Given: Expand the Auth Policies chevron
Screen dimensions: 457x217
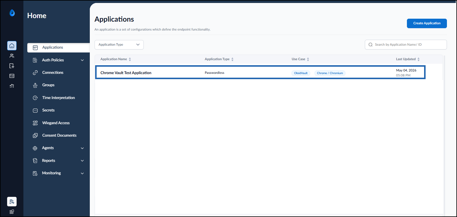Looking at the screenshot, I should [82, 60].
